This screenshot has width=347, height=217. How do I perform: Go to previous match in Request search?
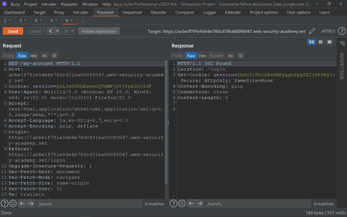click(22, 204)
